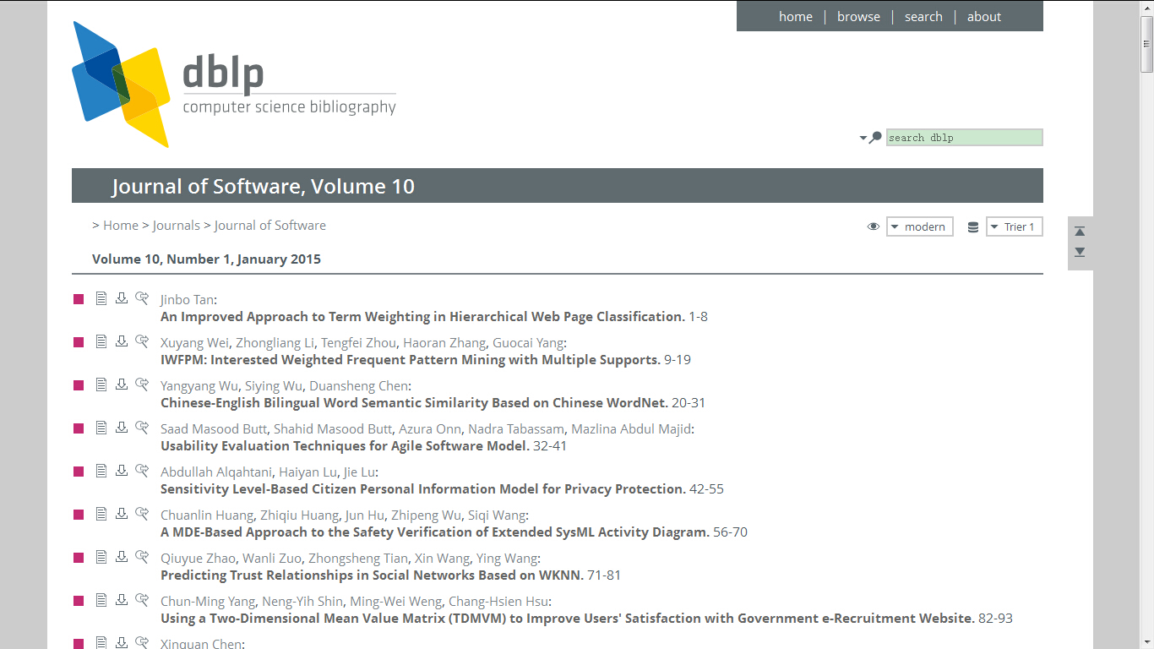This screenshot has height=649, width=1154.
Task: Go to Journal of Software breadcrumb
Action: pos(270,226)
